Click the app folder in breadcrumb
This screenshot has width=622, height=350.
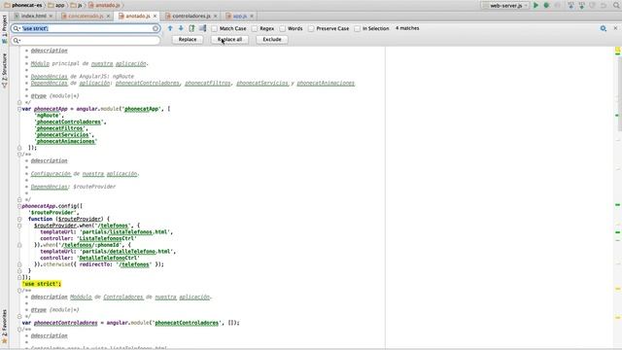coord(56,5)
